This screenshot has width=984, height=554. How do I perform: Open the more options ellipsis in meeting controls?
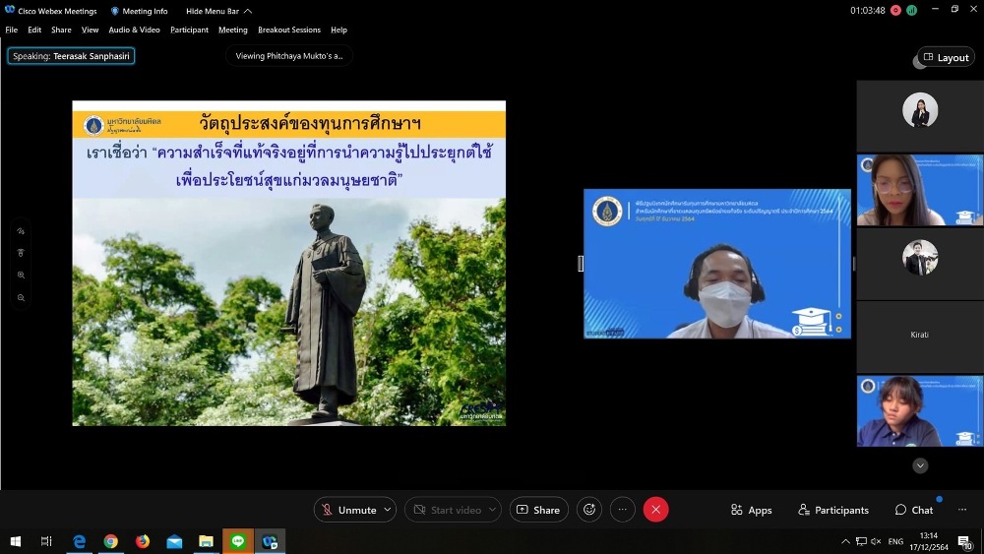click(622, 510)
